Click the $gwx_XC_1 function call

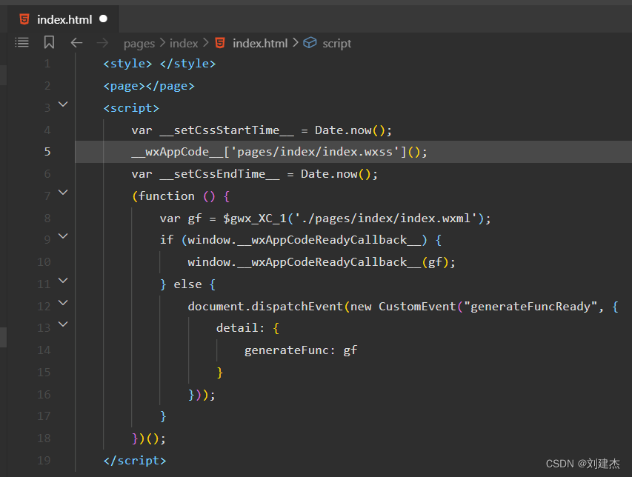point(255,219)
